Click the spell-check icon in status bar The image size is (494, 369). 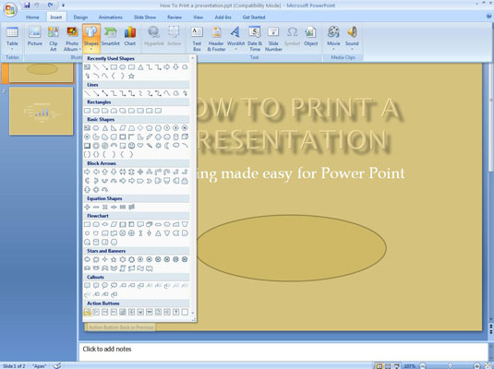57,365
